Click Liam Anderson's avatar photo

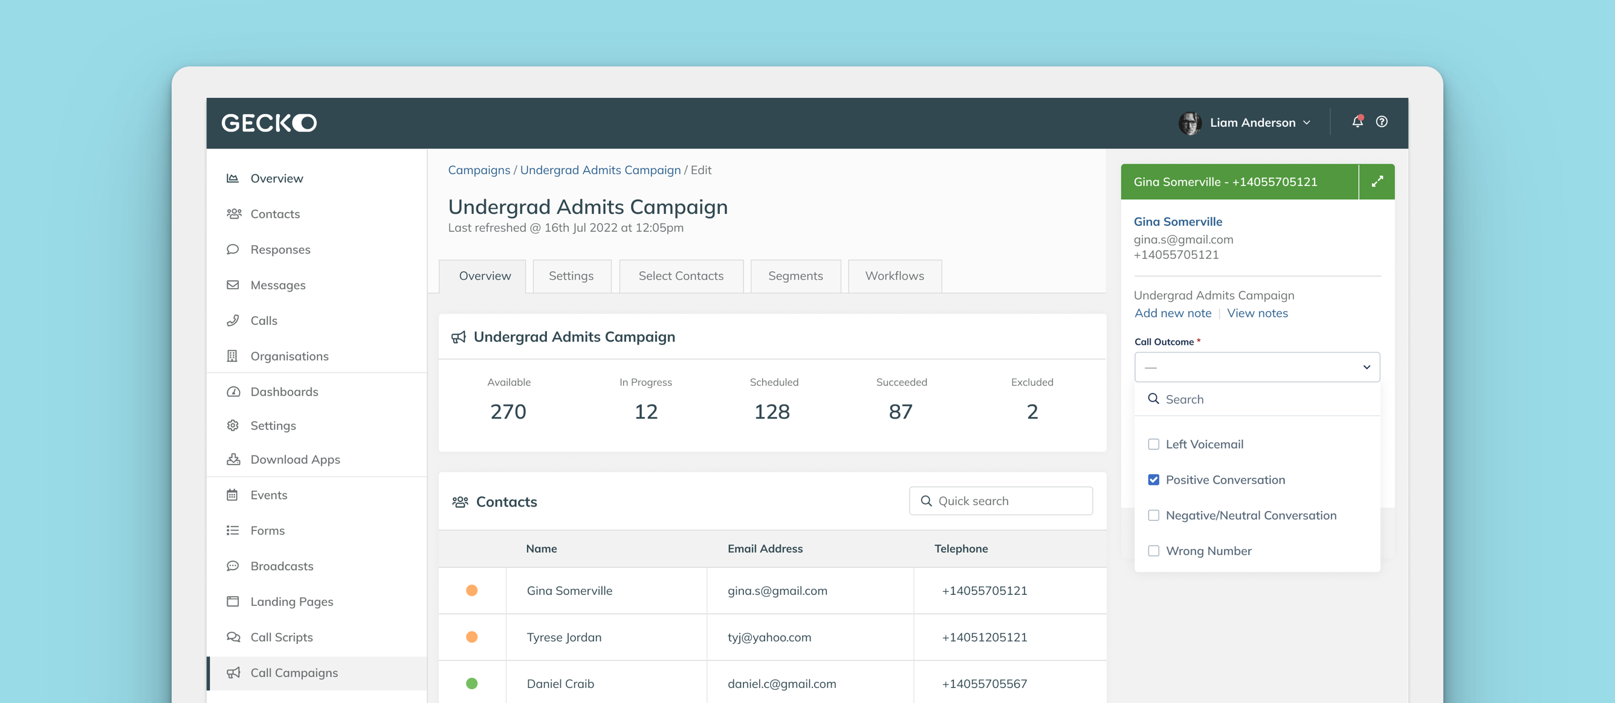tap(1189, 123)
